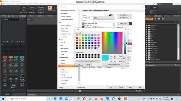The image size is (181, 101).
Task: Open the Color Category dropdown
Action: (x=104, y=18)
